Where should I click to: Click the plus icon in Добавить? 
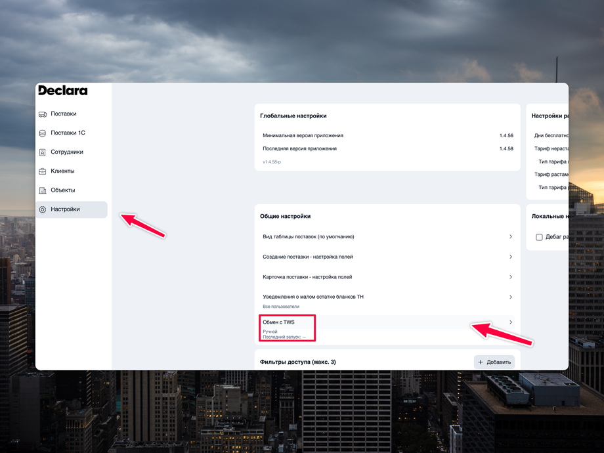pyautogui.click(x=481, y=362)
